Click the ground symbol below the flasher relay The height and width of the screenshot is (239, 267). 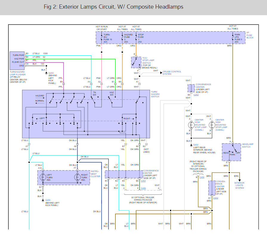tap(46, 74)
